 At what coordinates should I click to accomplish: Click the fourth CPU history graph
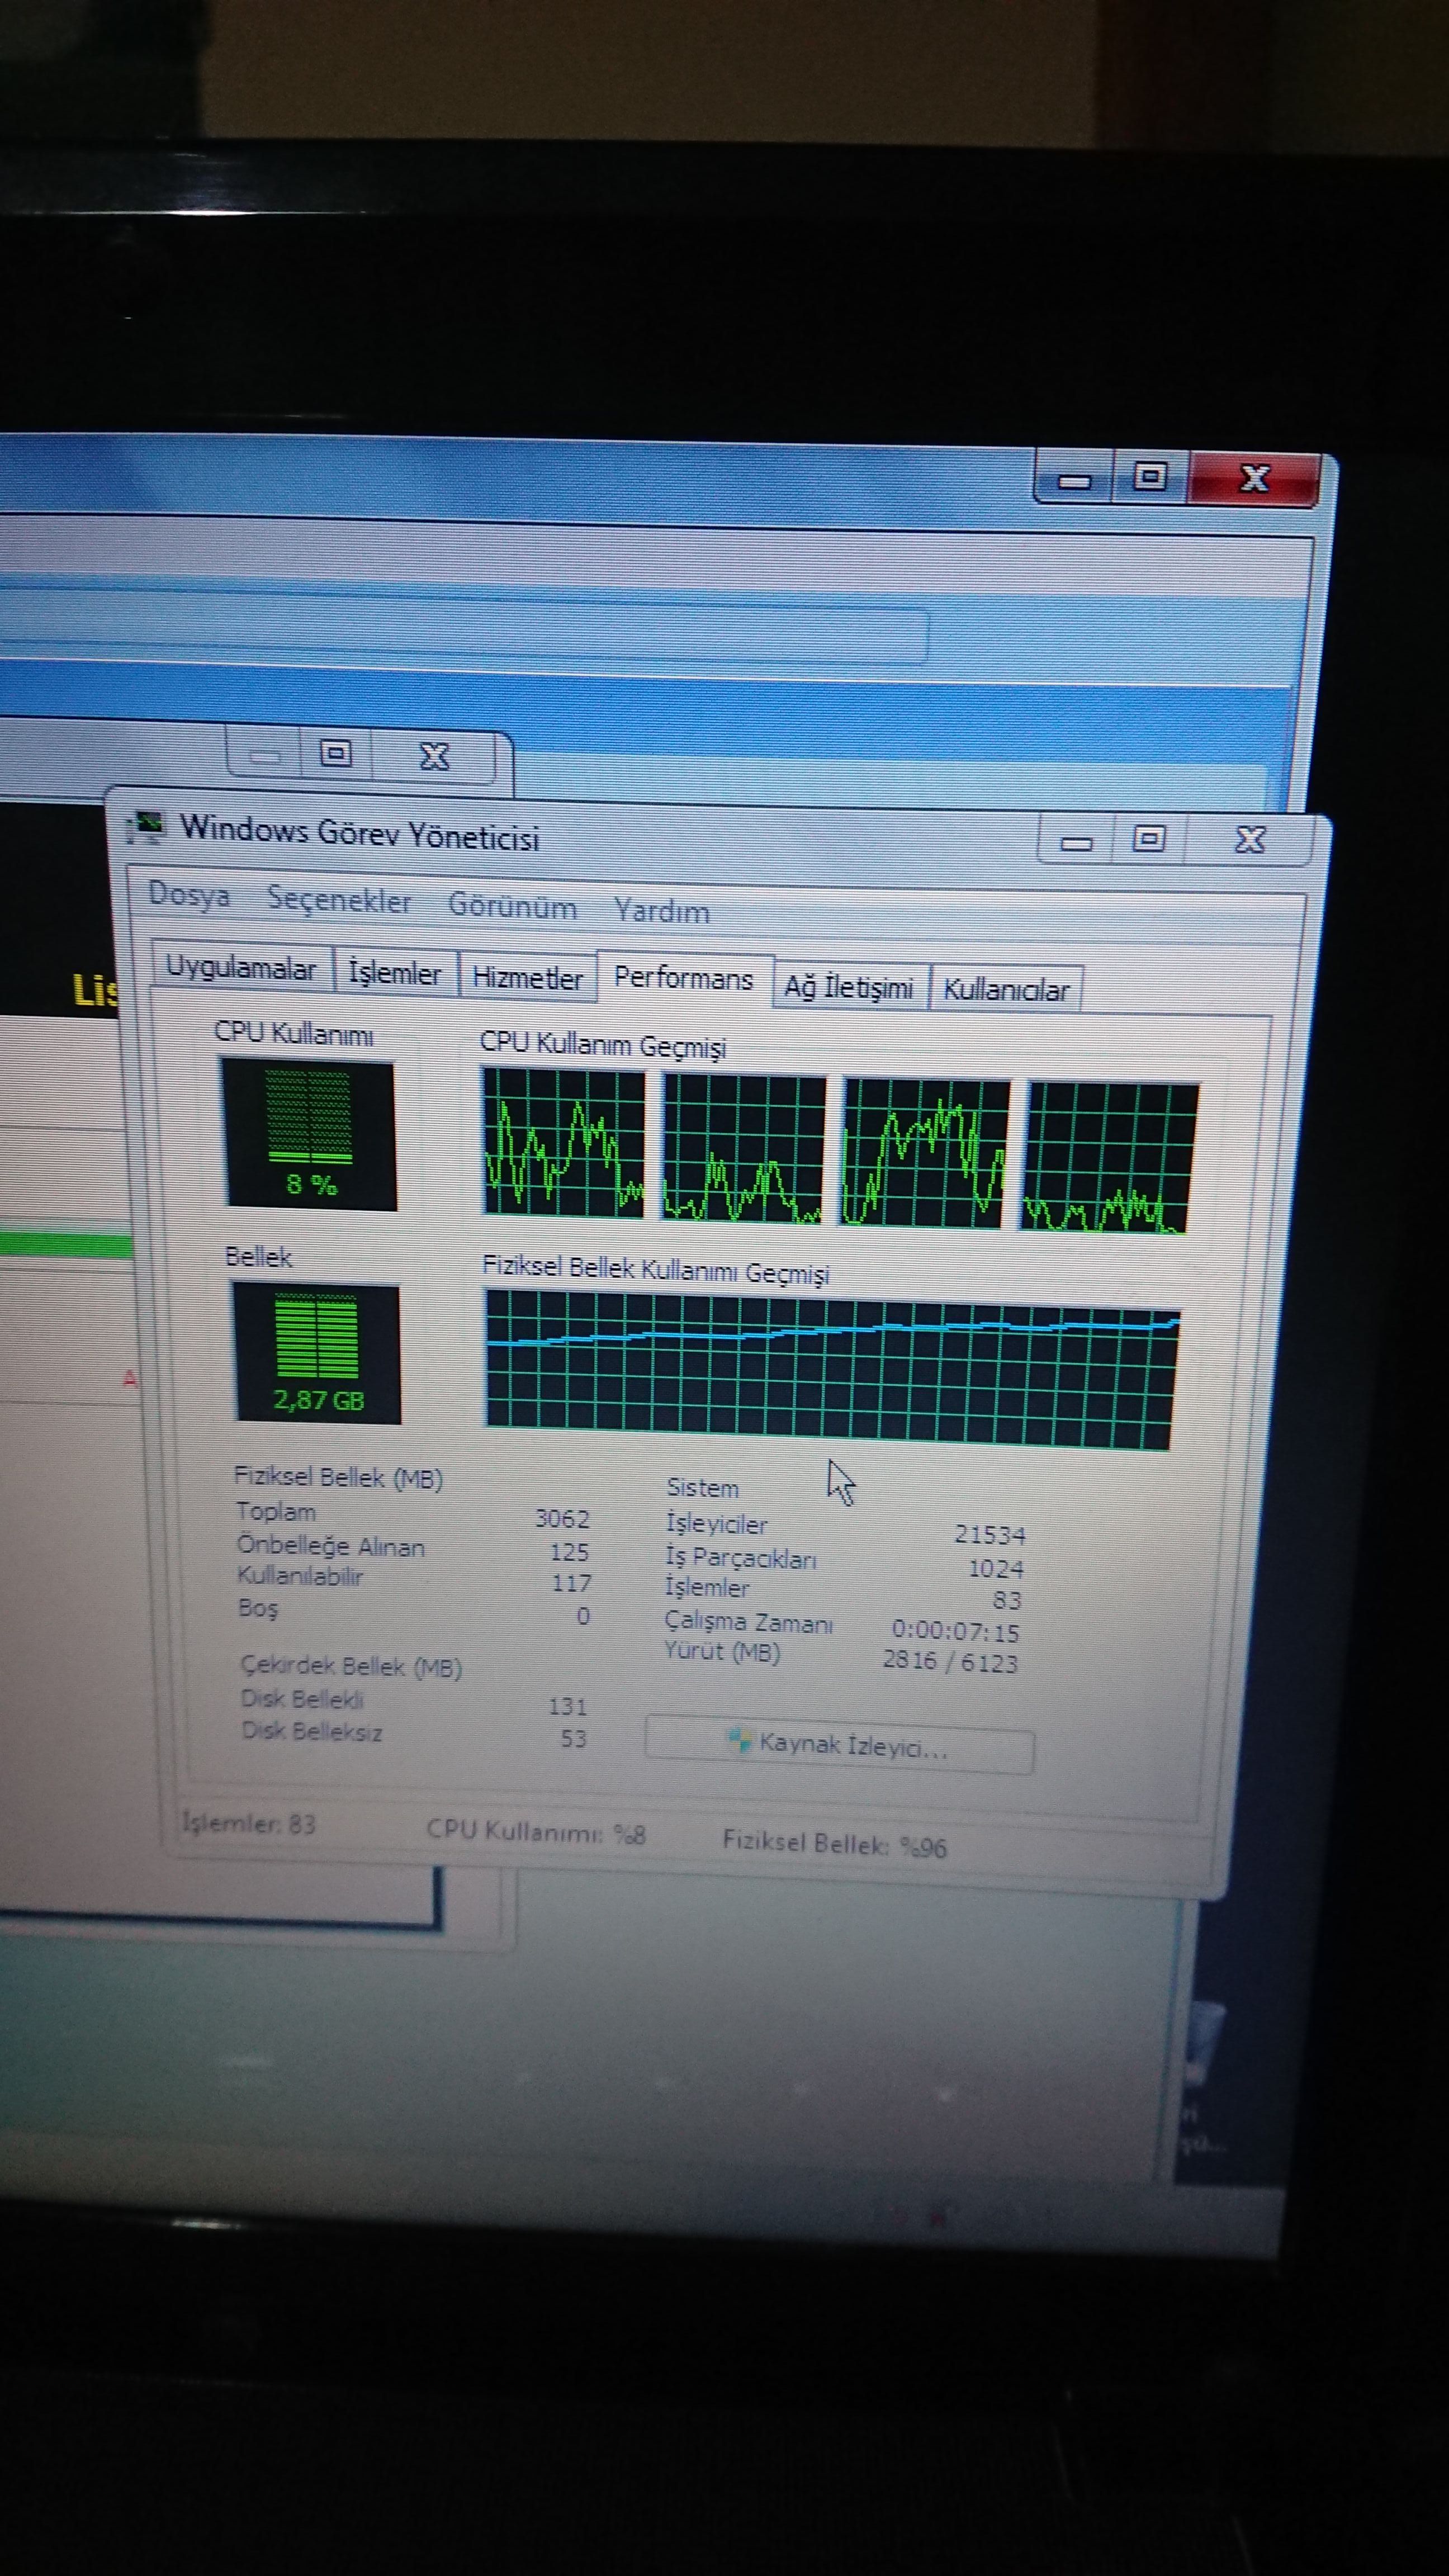1109,1158
